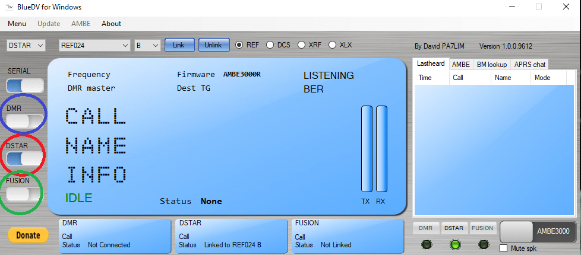This screenshot has height=255, width=581.
Task: Switch to the BM lookup tab
Action: click(x=491, y=64)
